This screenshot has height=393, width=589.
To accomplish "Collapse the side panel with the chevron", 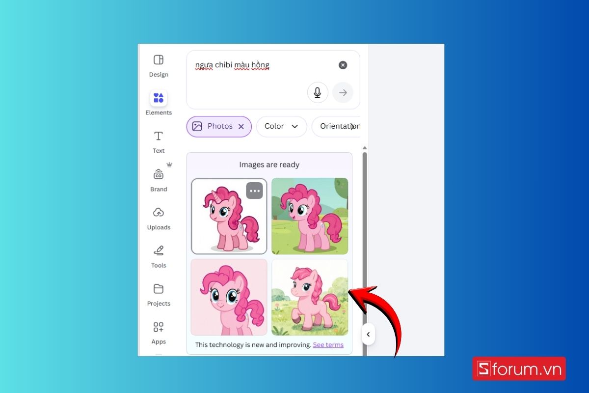I will click(368, 334).
